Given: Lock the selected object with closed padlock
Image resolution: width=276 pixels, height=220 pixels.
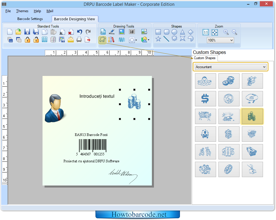Looking at the screenshot, I should click(27, 40).
